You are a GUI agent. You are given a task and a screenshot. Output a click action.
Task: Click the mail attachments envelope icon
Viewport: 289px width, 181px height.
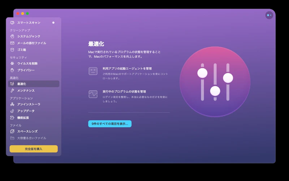[12, 43]
